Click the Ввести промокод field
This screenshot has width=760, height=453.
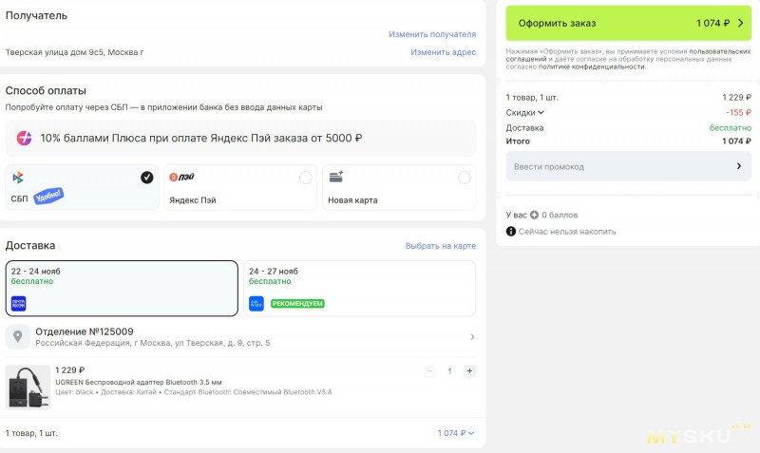[627, 166]
